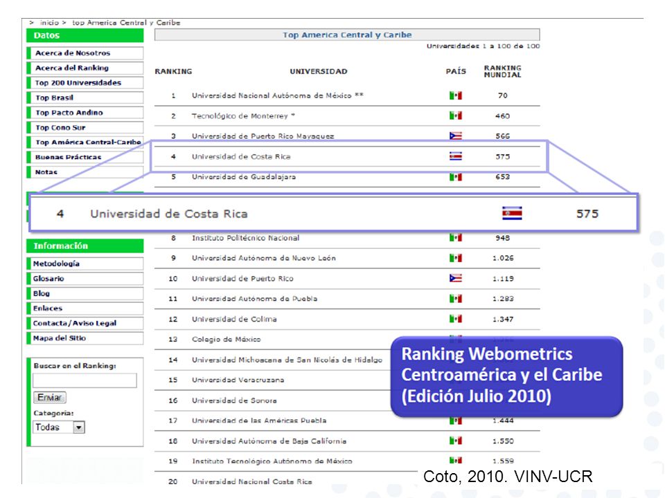The height and width of the screenshot is (498, 665).
Task: Open Universidad de Puerto Rico Mayaguez link
Action: click(x=263, y=136)
